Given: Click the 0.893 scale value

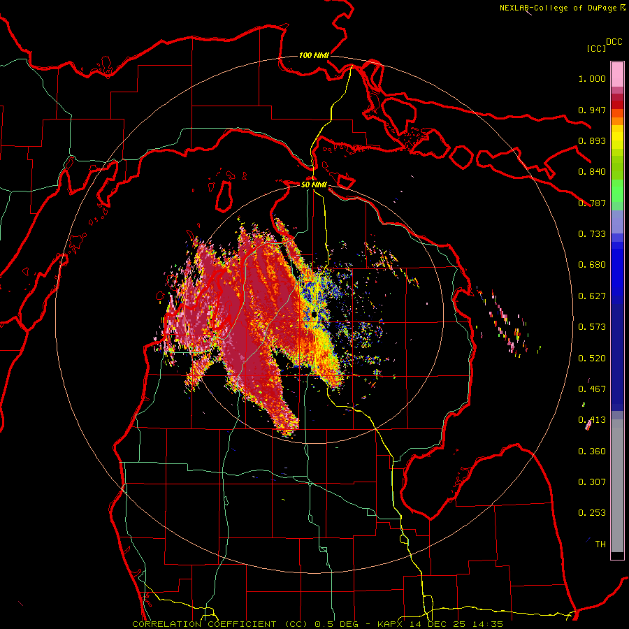Looking at the screenshot, I should pyautogui.click(x=592, y=140).
